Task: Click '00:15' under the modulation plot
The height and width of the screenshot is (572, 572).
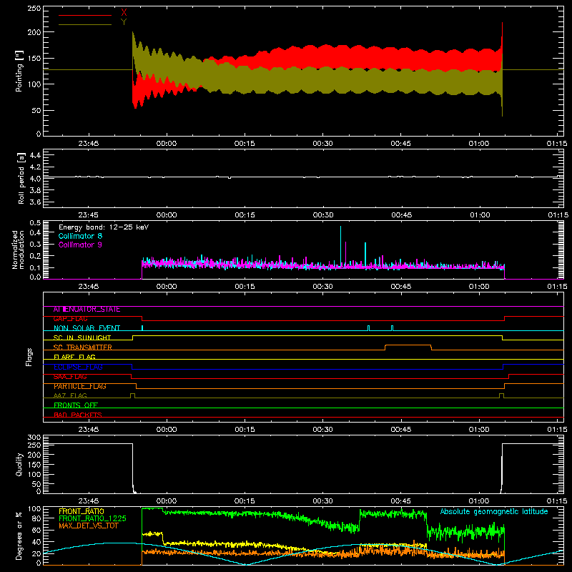Action: pos(245,287)
